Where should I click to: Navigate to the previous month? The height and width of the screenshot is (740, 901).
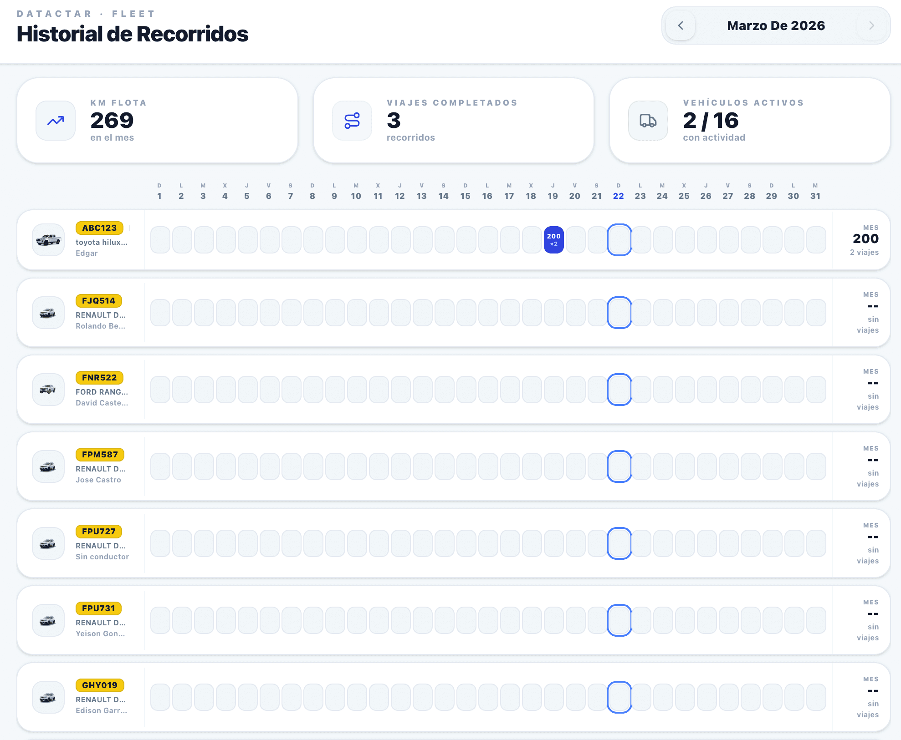[x=681, y=25]
